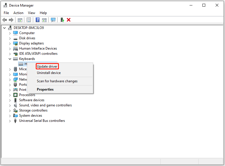Click the Forward arrow toolbar icon

click(11, 20)
